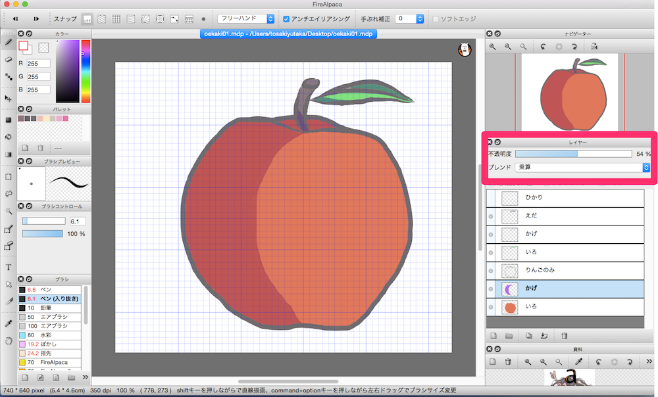Screen dimensions: 658x397
Task: Create a new layer in Layer panel
Action: pos(493,336)
